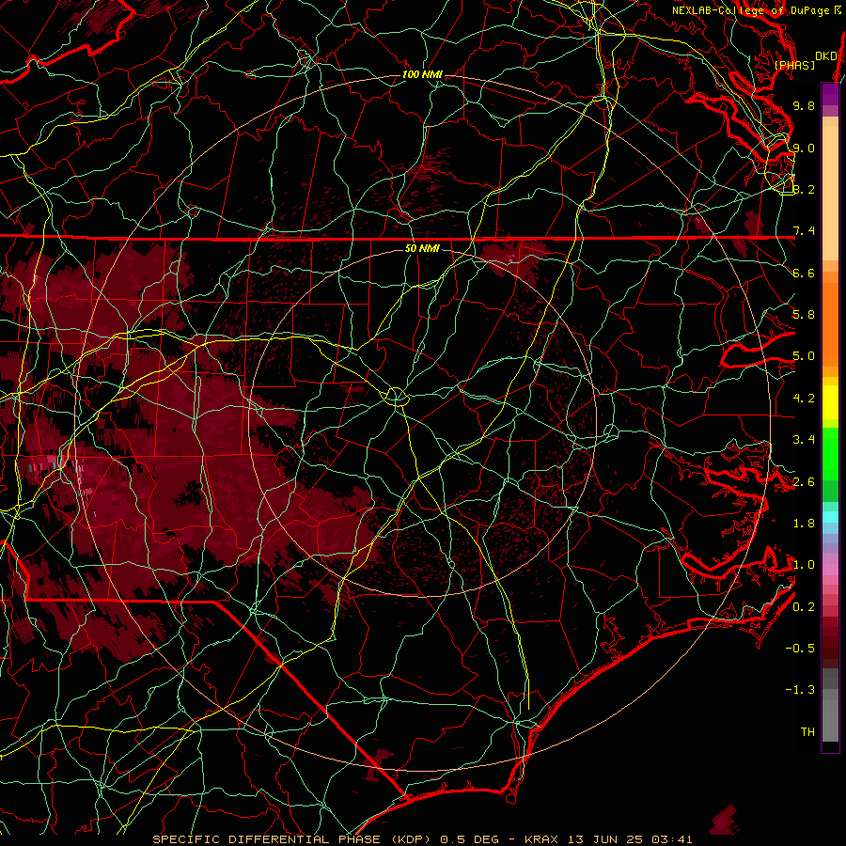The width and height of the screenshot is (846, 846).
Task: Pick the cyan color bar segment
Action: point(830,517)
